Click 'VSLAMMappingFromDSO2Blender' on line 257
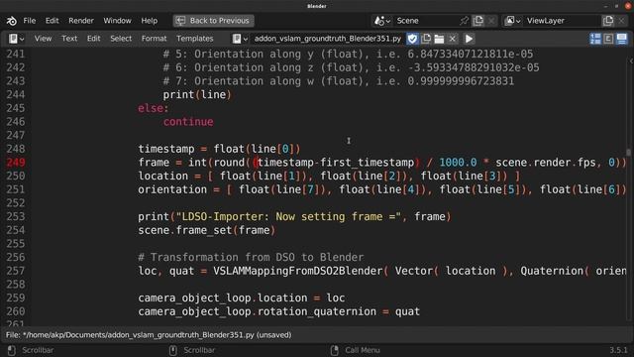634x357 pixels. point(298,271)
